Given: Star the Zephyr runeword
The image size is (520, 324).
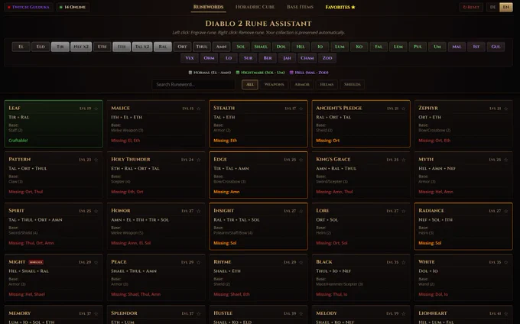Looking at the screenshot, I should click(x=505, y=109).
